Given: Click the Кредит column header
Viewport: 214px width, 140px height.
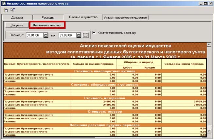Looking at the screenshot, I should click(x=150, y=67).
